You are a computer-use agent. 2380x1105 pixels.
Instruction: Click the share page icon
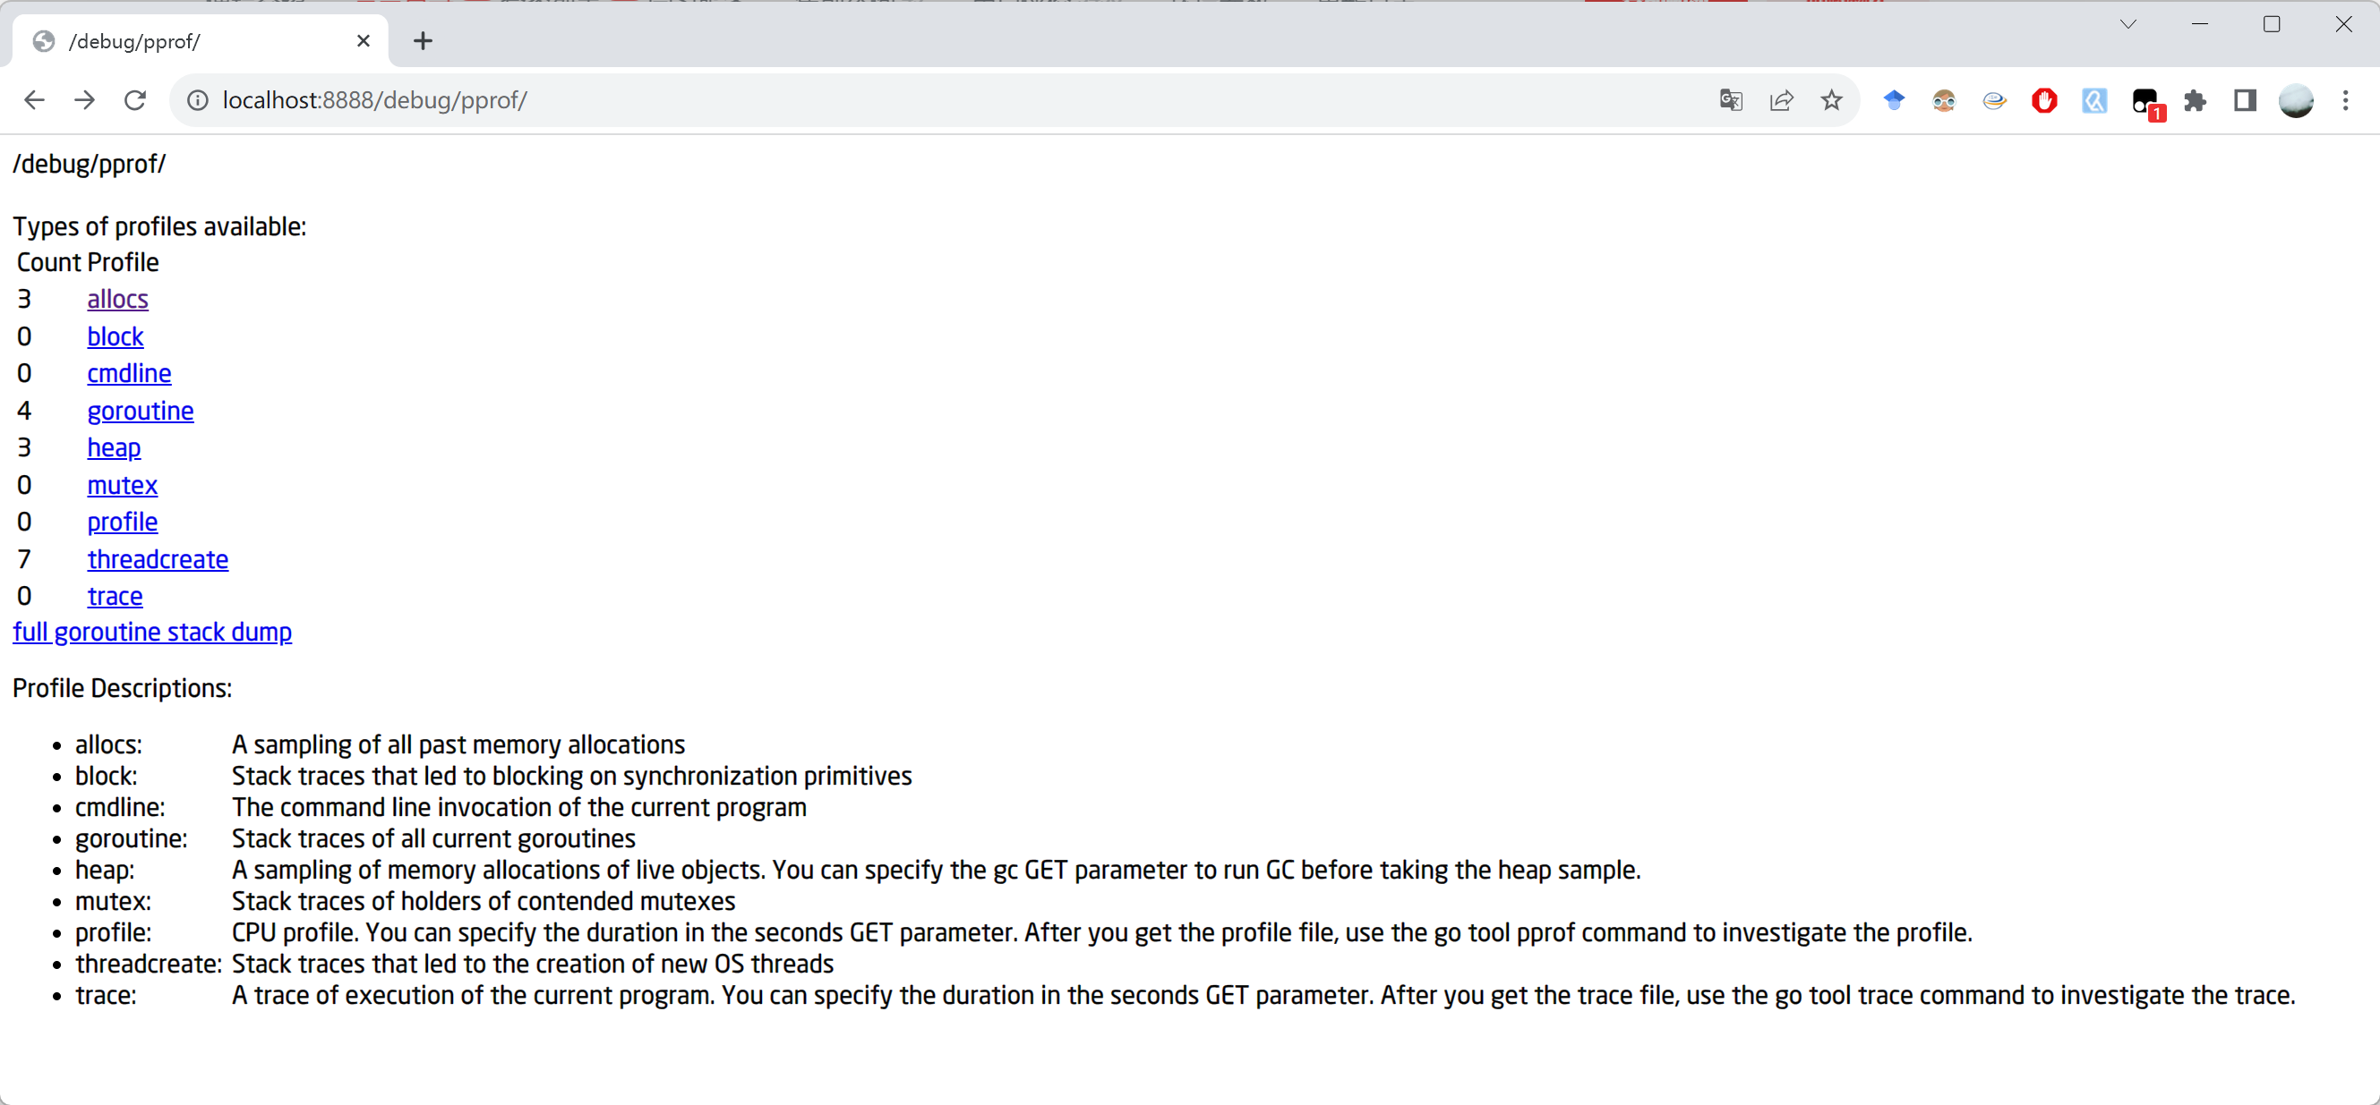[1781, 99]
